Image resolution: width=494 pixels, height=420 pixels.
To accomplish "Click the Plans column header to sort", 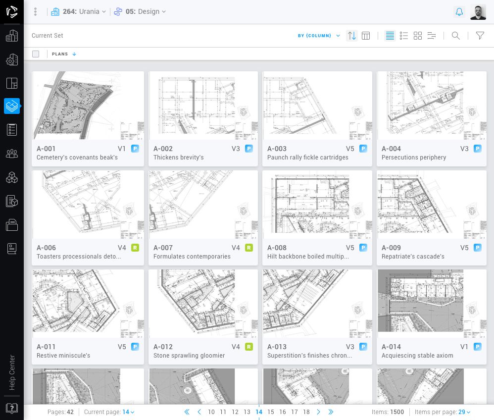I will [60, 54].
